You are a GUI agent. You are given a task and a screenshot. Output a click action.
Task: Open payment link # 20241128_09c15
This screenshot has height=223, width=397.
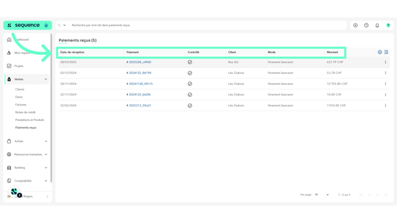(x=140, y=84)
